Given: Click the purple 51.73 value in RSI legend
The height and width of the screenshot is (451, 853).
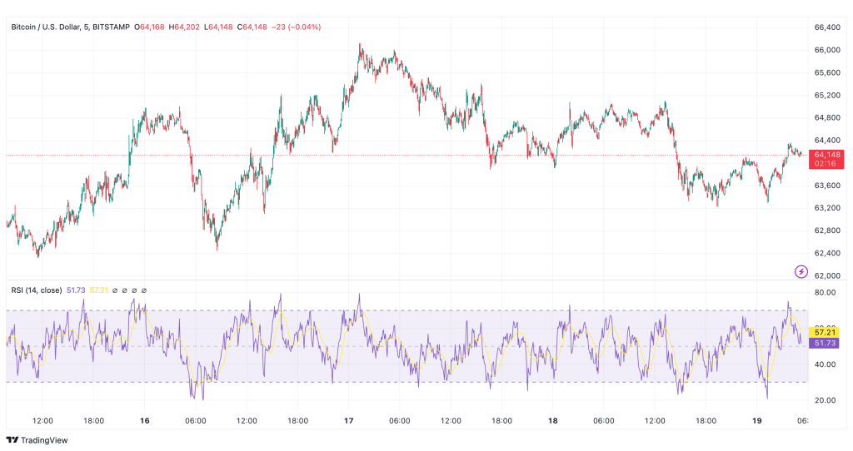Looking at the screenshot, I should [x=76, y=290].
